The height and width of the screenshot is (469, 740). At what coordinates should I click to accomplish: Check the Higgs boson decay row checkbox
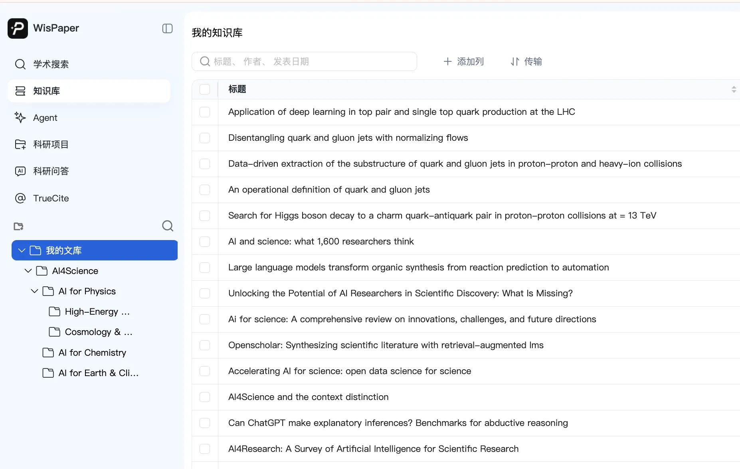[205, 216]
